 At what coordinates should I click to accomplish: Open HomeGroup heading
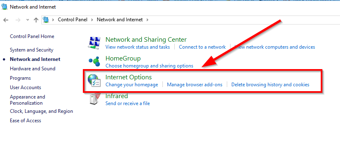pos(123,58)
